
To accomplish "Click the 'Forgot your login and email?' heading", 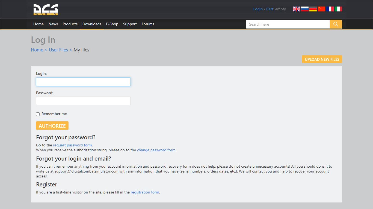I will click(73, 158).
